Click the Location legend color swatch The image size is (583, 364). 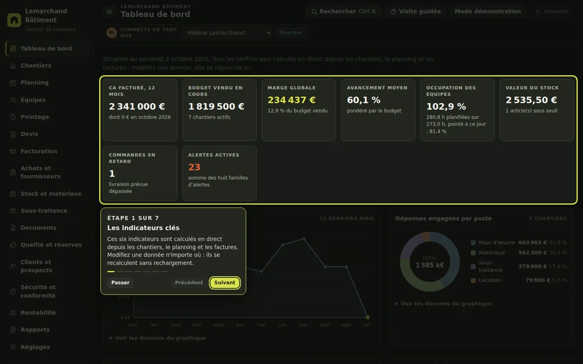tap(474, 280)
